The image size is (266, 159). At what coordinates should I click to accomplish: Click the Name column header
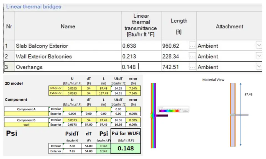coord(68,26)
